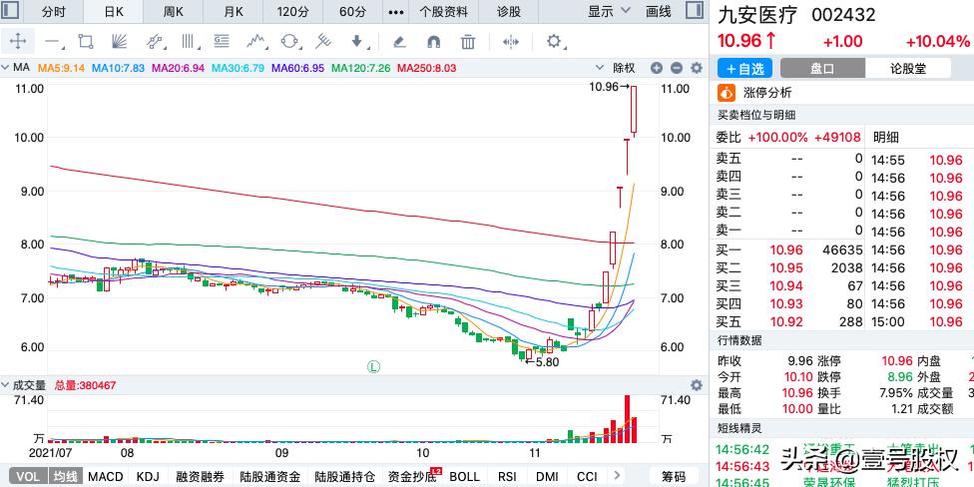Viewport: 974px width, 487px height.
Task: Select the 论股堂 tab
Action: (x=908, y=68)
